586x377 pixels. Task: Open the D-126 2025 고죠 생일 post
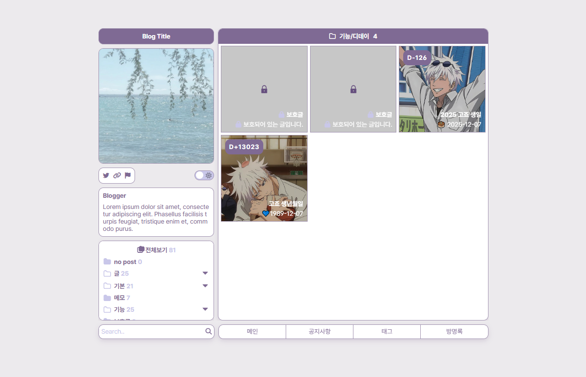(442, 89)
